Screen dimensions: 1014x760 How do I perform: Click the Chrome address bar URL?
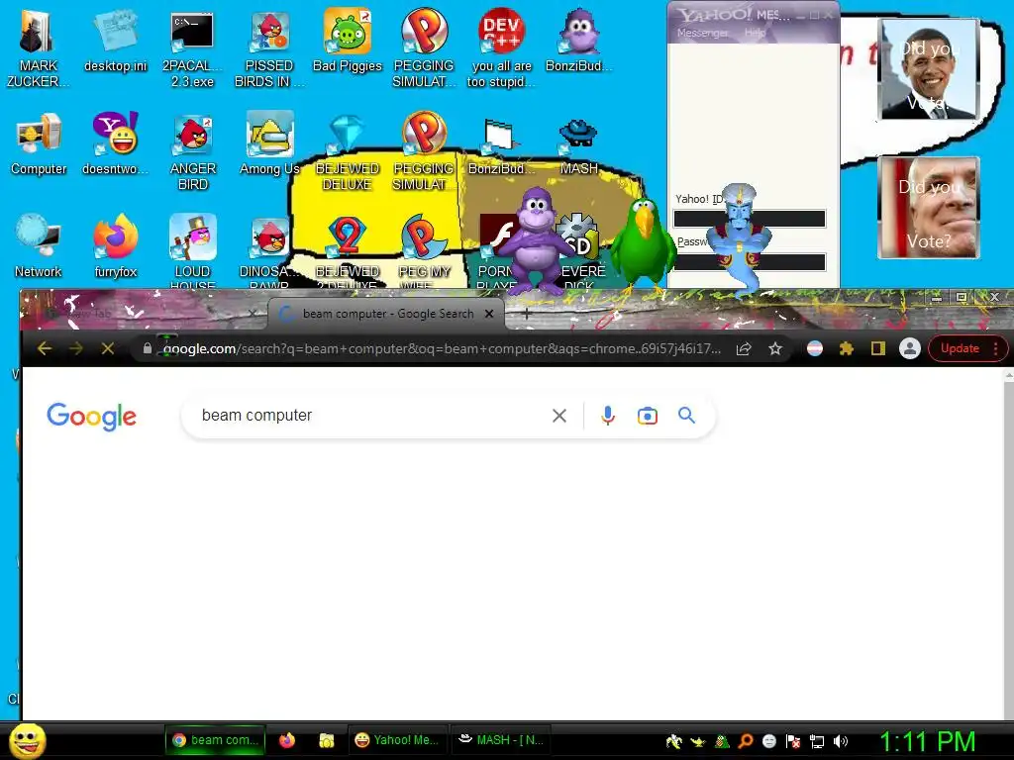[x=442, y=349]
